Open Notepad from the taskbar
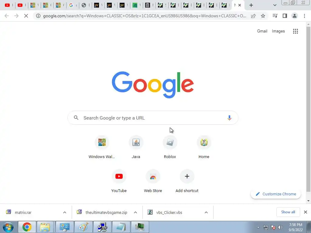 [121, 227]
